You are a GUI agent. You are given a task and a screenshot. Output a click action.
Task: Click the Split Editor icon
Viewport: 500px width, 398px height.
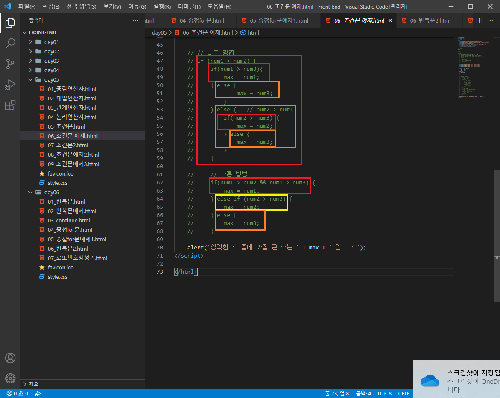point(479,20)
